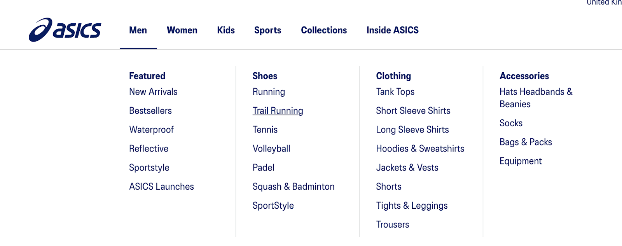Screen dimensions: 622x246
Task: Browse men's Bestsellers
Action: point(150,111)
